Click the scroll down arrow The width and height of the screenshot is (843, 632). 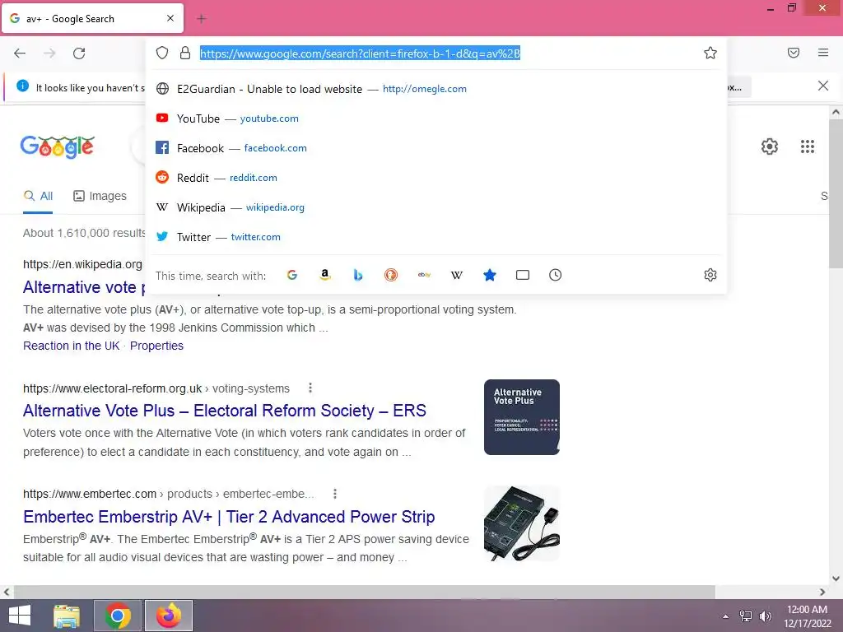coord(836,579)
